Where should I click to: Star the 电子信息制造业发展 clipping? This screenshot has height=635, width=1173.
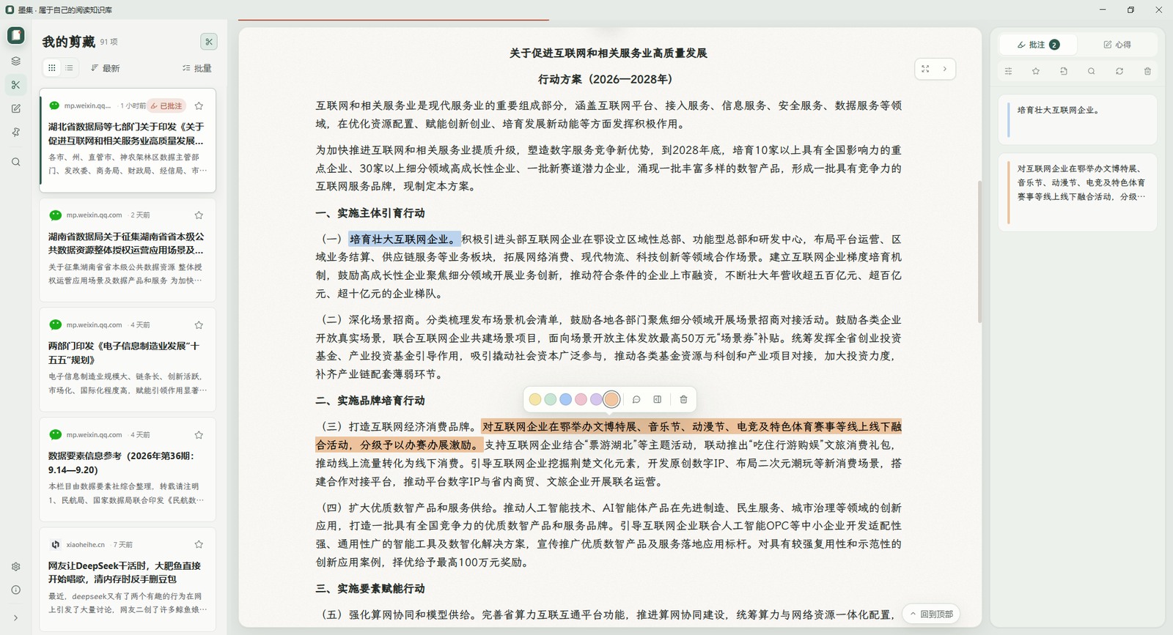(x=199, y=325)
